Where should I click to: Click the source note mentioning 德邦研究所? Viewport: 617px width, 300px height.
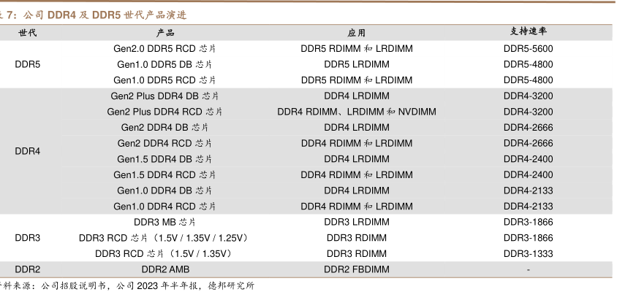pyautogui.click(x=126, y=286)
